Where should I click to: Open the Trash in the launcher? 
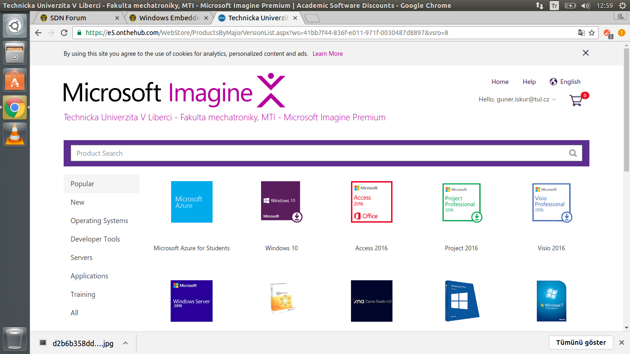(15, 339)
